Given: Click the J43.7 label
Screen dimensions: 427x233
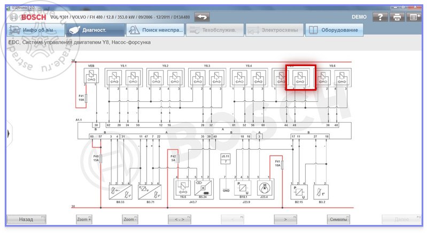Looking at the screenshot, I should pos(193,202).
